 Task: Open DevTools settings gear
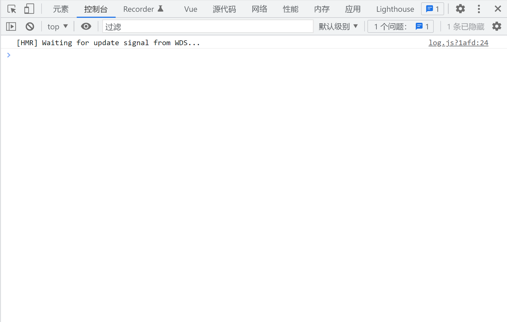(x=460, y=9)
